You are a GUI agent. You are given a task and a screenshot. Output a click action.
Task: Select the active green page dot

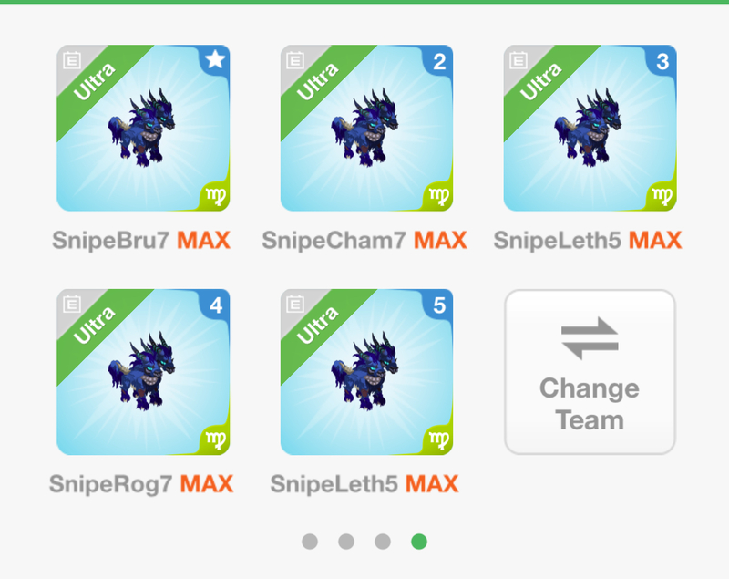click(x=419, y=542)
